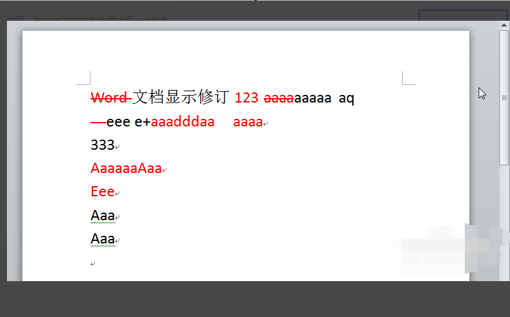Click the vertical scrollbar thumb
The height and width of the screenshot is (317, 510).
pyautogui.click(x=504, y=97)
